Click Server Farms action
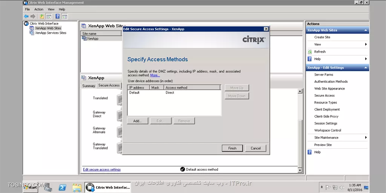The width and height of the screenshot is (386, 193). pos(323,74)
